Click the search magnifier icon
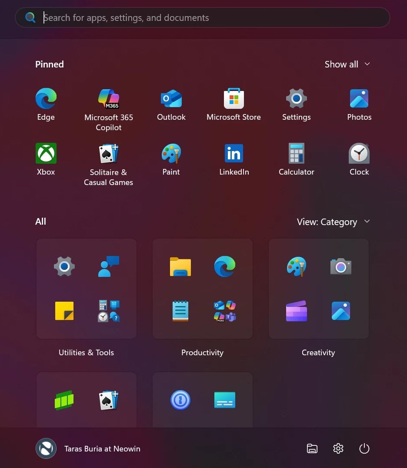This screenshot has width=407, height=468. [30, 17]
